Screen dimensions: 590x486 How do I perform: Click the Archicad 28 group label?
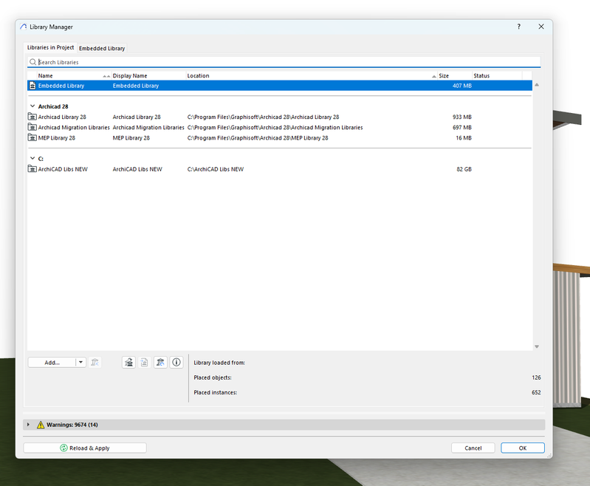coord(53,106)
